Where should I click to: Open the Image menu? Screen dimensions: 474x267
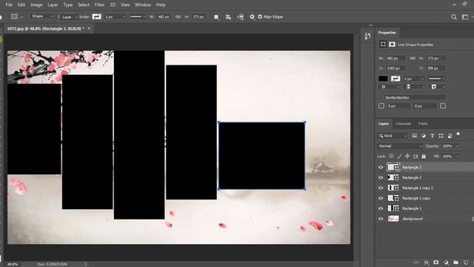pyautogui.click(x=36, y=5)
